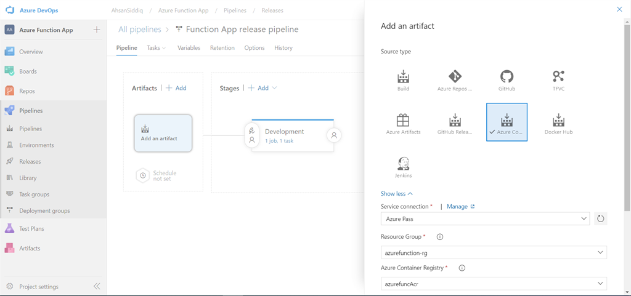Screen dimensions: 631x296
Task: Collapse source types with Show less
Action: coord(397,194)
